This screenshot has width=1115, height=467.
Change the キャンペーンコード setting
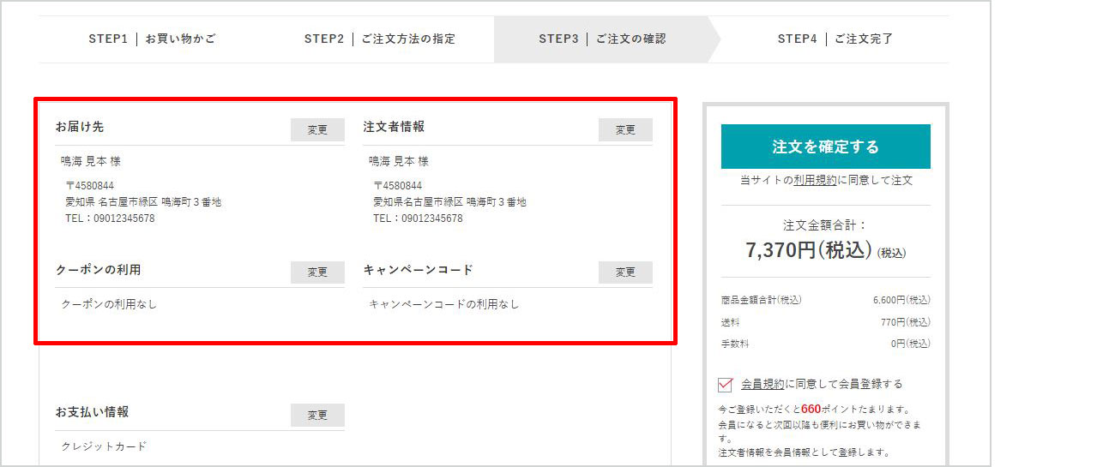625,272
